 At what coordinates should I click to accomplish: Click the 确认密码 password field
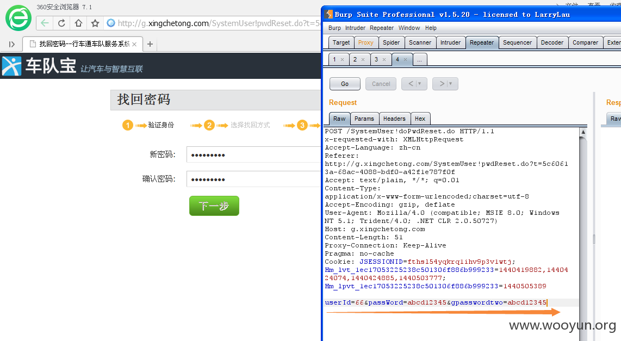[x=253, y=179]
